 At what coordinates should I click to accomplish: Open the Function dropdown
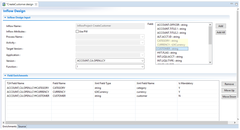click(142, 67)
